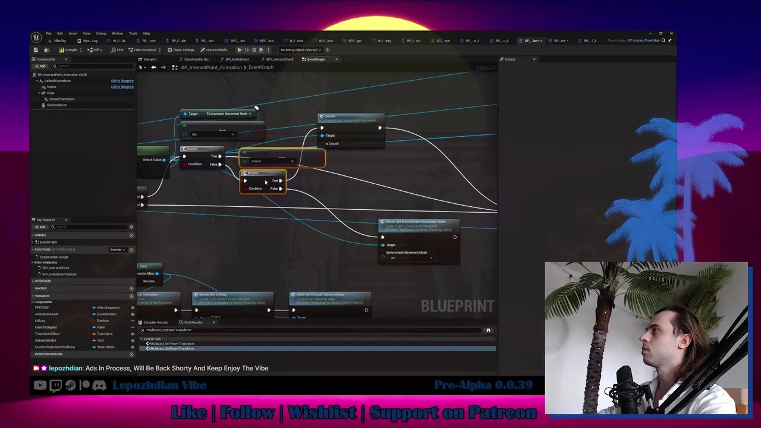
Task: Open Class Defaults
Action: pos(214,50)
